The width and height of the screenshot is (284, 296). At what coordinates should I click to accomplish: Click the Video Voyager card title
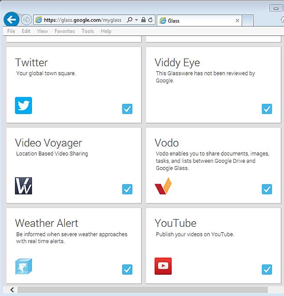[x=48, y=143]
